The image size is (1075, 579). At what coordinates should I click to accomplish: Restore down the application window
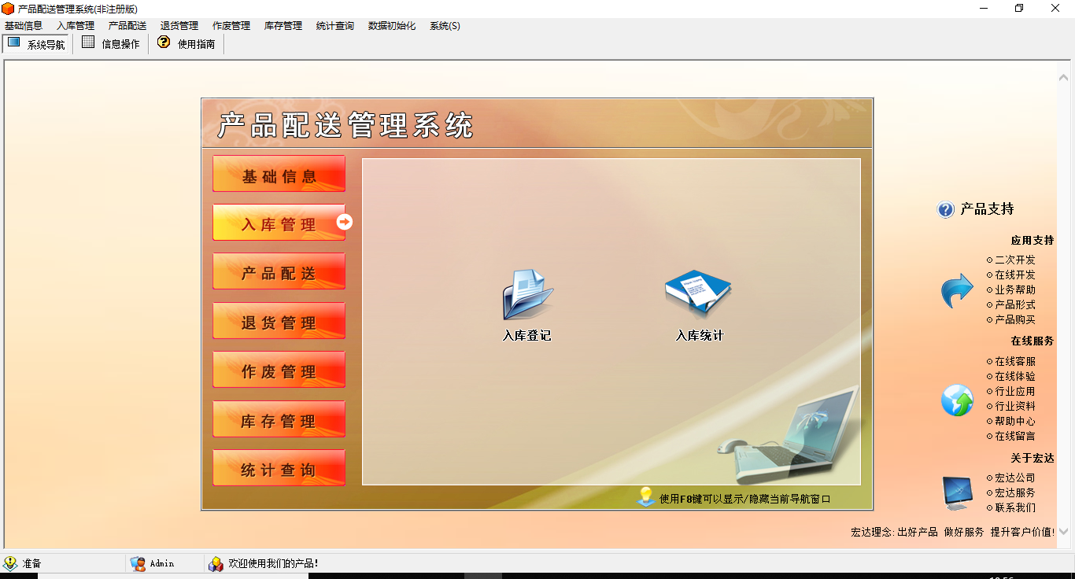coord(1019,9)
